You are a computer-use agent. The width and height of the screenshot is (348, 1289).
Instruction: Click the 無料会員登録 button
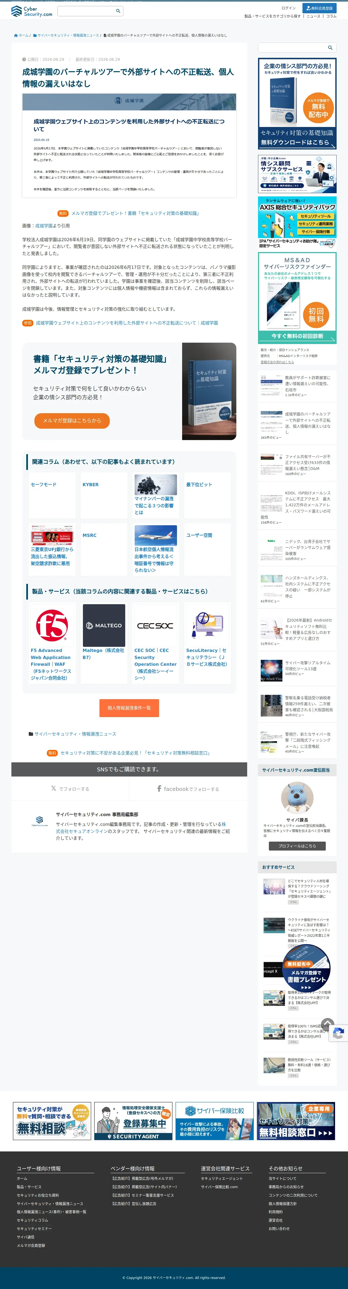point(320,8)
